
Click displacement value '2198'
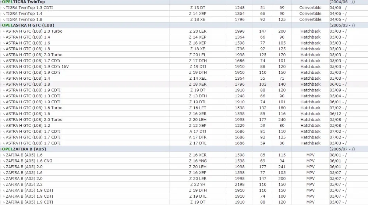(x=240, y=184)
